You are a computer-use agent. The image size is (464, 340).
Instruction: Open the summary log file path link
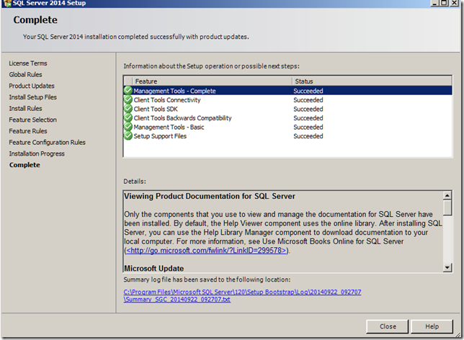[242, 292]
